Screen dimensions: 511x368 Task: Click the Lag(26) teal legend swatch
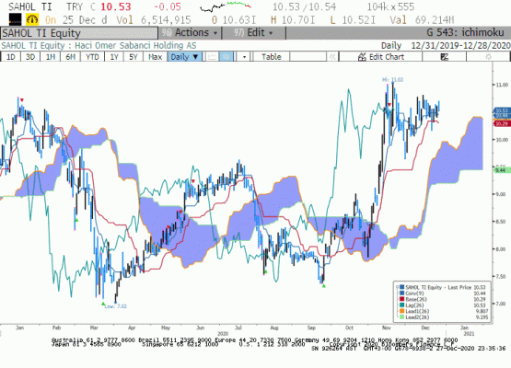(x=401, y=305)
